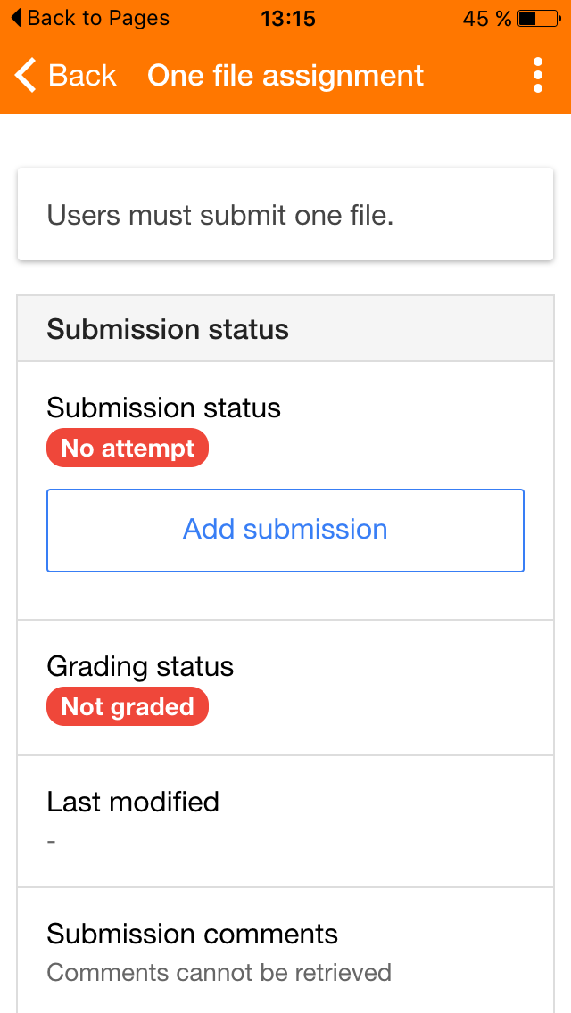Select the gray Submission status section header

click(285, 329)
